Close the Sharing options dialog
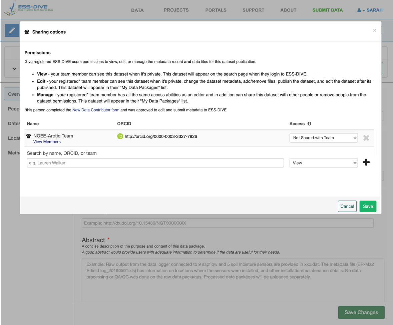The width and height of the screenshot is (393, 325). tap(374, 30)
